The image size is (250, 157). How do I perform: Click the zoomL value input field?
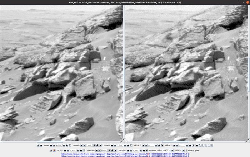click(89, 146)
